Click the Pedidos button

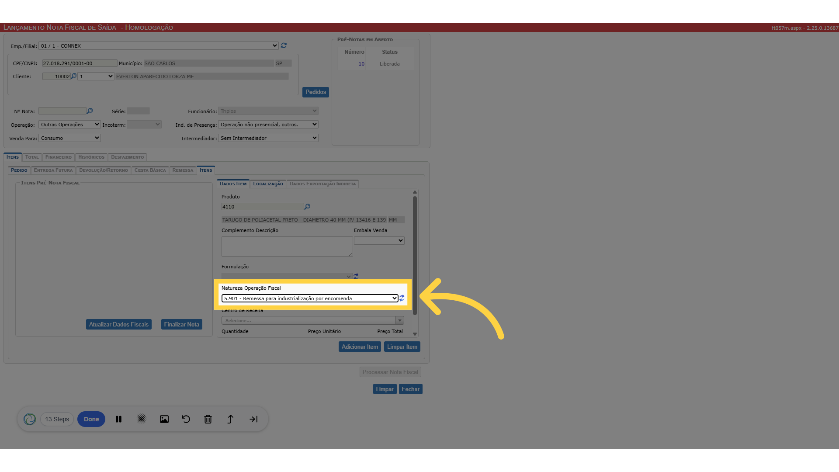315,92
